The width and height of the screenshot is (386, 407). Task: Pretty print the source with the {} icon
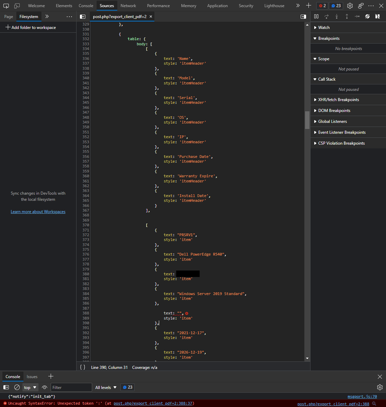pos(82,367)
